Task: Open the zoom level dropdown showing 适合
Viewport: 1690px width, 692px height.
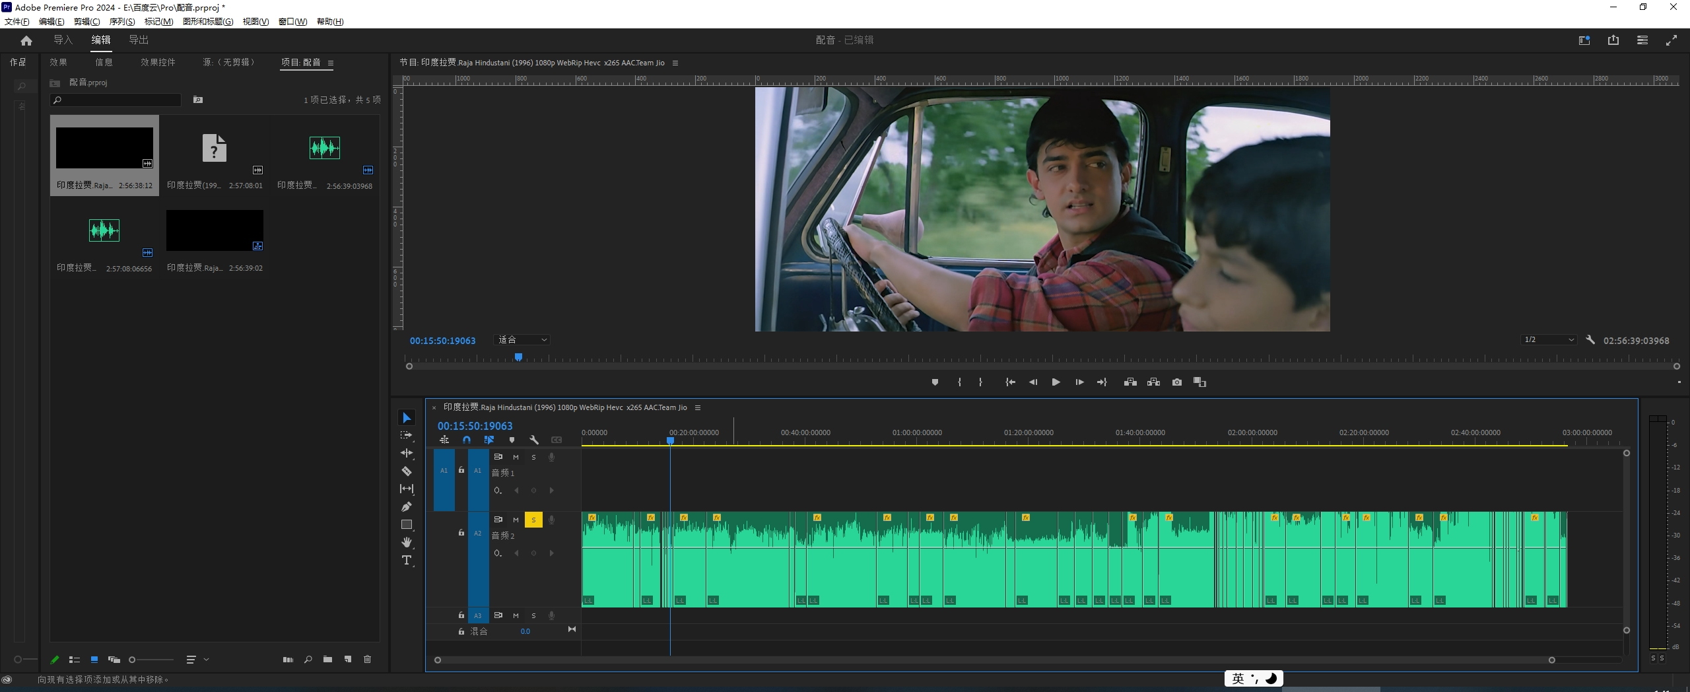Action: tap(522, 340)
